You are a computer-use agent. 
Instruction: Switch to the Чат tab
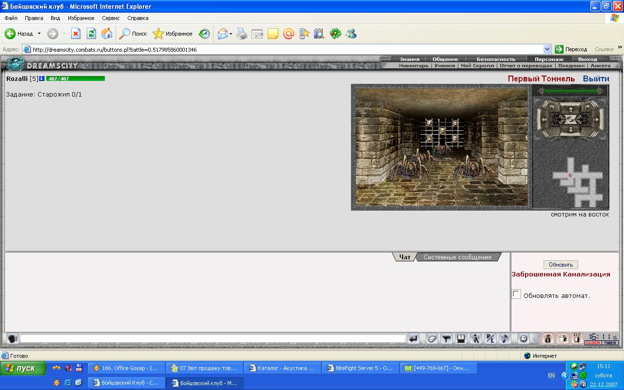[405, 257]
